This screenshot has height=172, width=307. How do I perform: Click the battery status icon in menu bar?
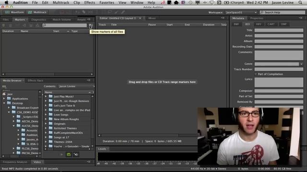[x=226, y=2]
